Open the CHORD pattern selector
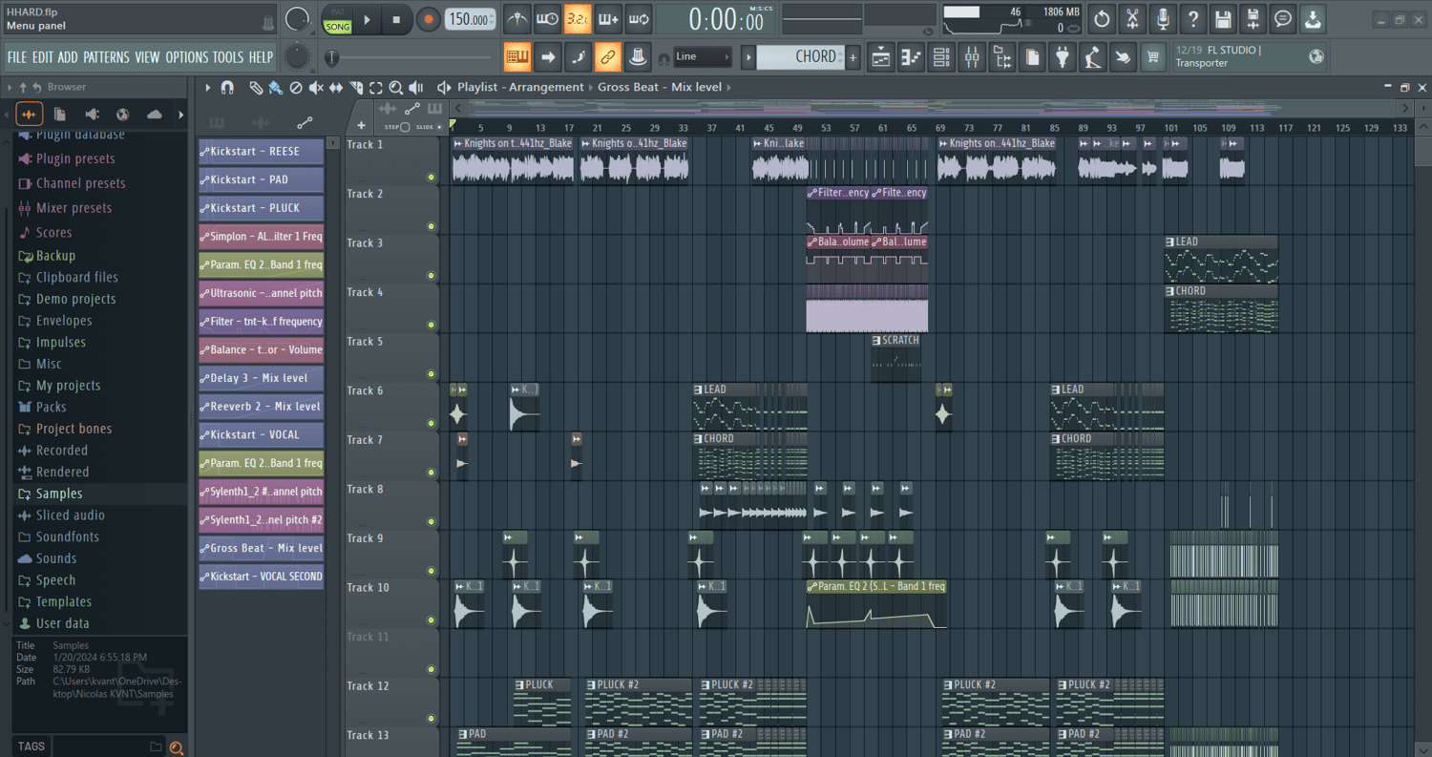 pos(802,57)
